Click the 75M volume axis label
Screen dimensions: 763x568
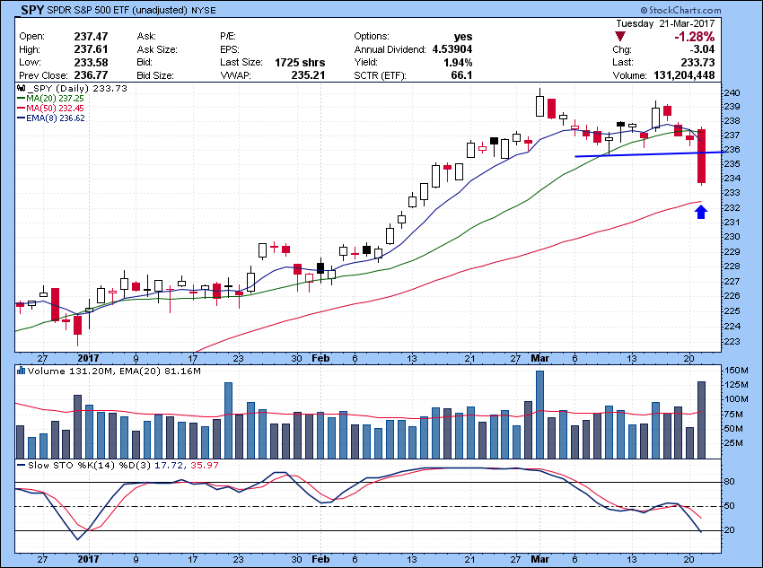click(733, 415)
